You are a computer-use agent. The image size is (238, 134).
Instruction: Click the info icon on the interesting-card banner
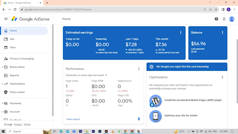151,67
